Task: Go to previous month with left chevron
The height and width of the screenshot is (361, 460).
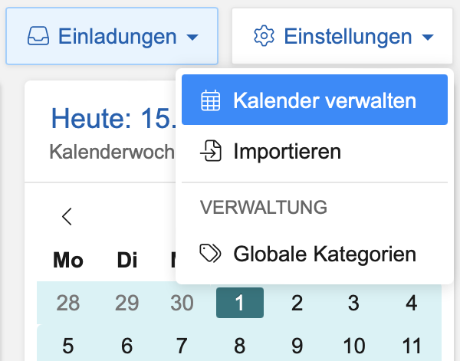Action: [67, 217]
